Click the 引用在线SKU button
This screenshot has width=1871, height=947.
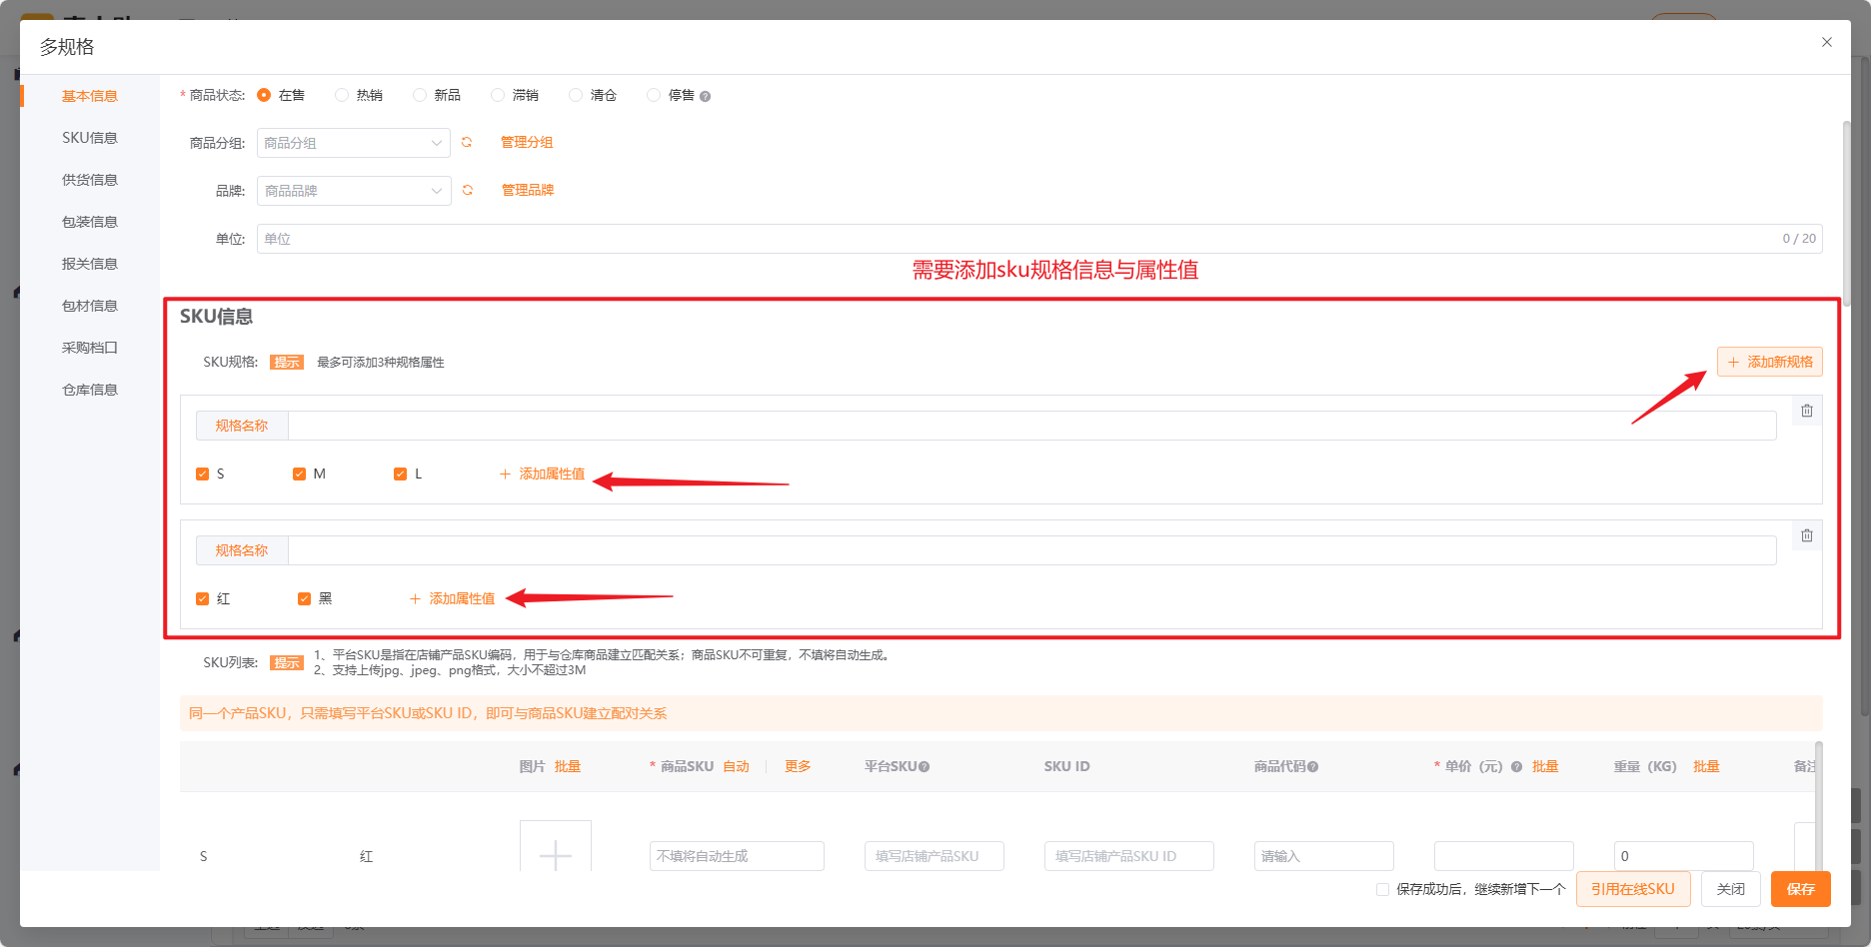click(1633, 889)
